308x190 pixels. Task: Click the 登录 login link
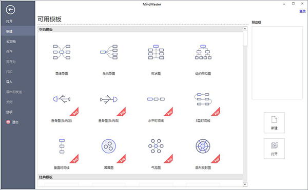302,11
